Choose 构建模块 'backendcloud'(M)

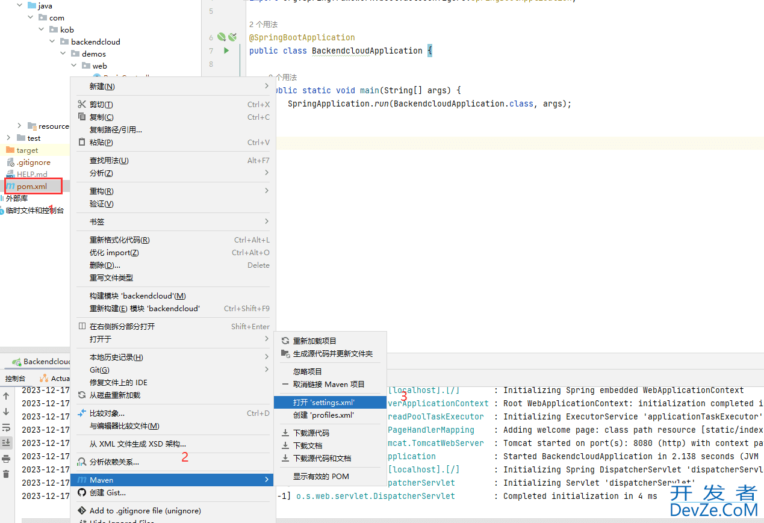pos(173,296)
